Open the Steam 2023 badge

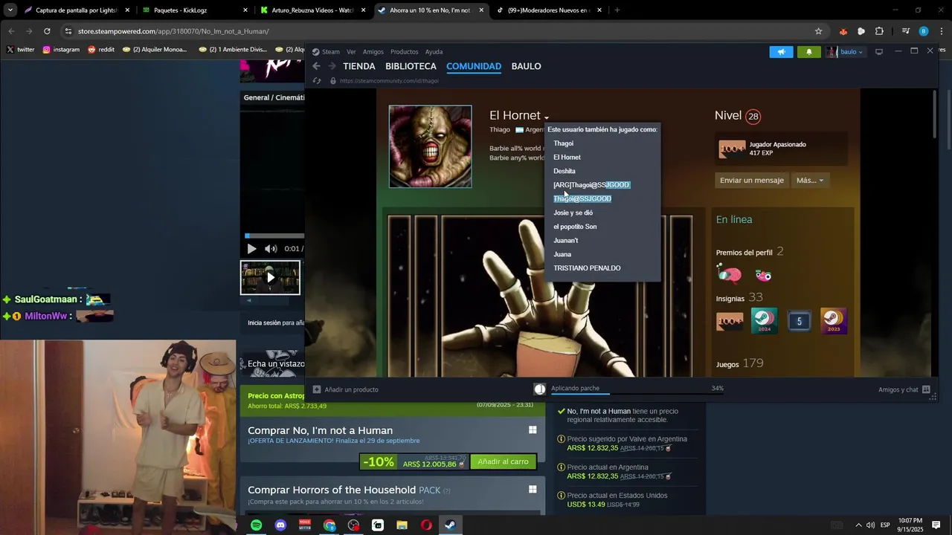click(834, 321)
